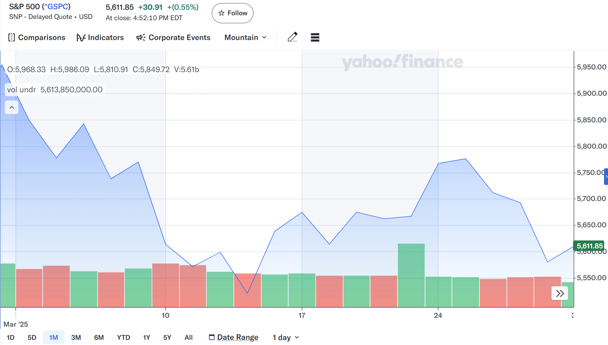
Task: Select the 1M range tab
Action: point(54,337)
